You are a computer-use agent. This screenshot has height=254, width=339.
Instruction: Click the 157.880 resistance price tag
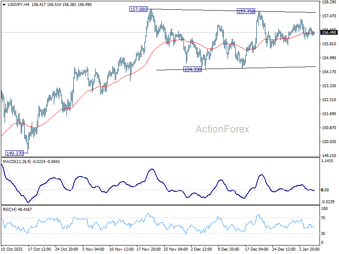tap(138, 9)
